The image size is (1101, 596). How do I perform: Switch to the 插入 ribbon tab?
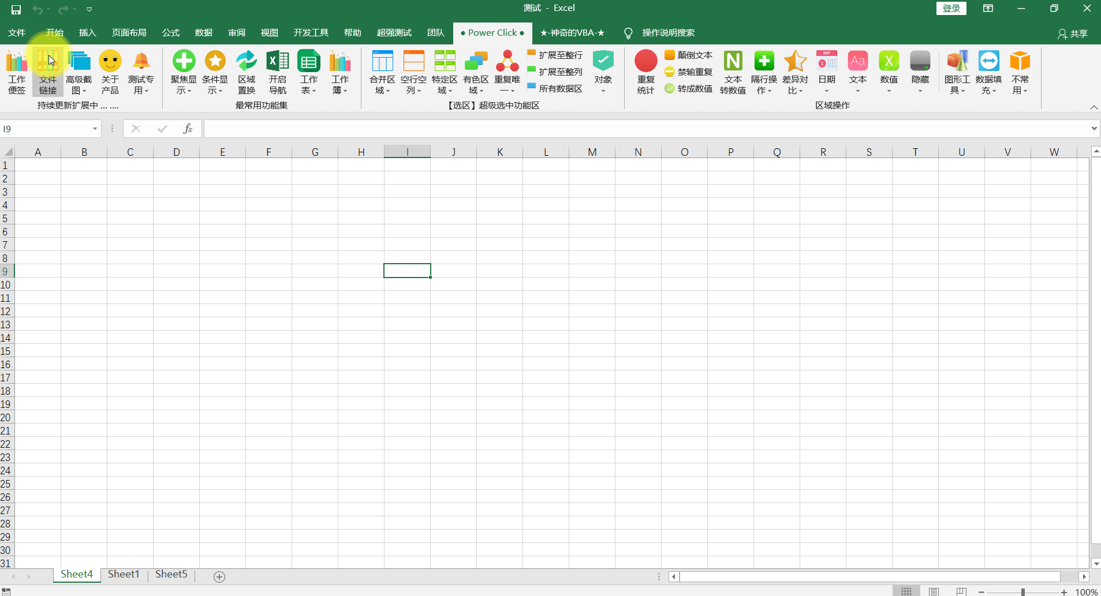click(87, 33)
